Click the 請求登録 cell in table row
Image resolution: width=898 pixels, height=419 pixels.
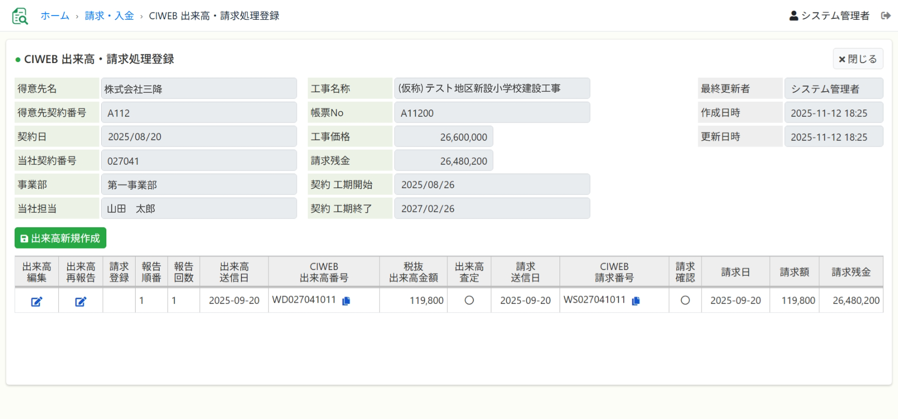click(x=119, y=300)
